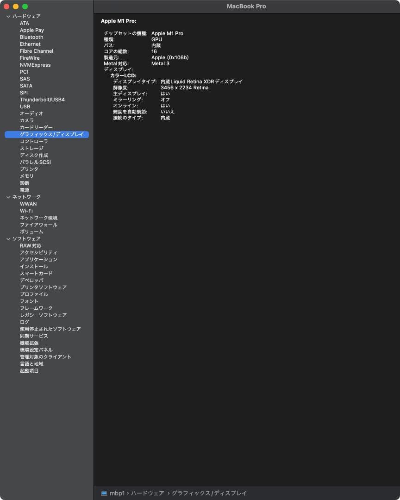The width and height of the screenshot is (400, 500).
Task: Select Wi-Fi under network section
Action: coord(26,211)
